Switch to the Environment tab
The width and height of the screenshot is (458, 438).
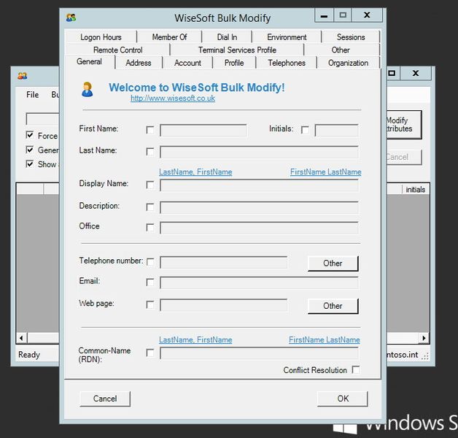287,37
